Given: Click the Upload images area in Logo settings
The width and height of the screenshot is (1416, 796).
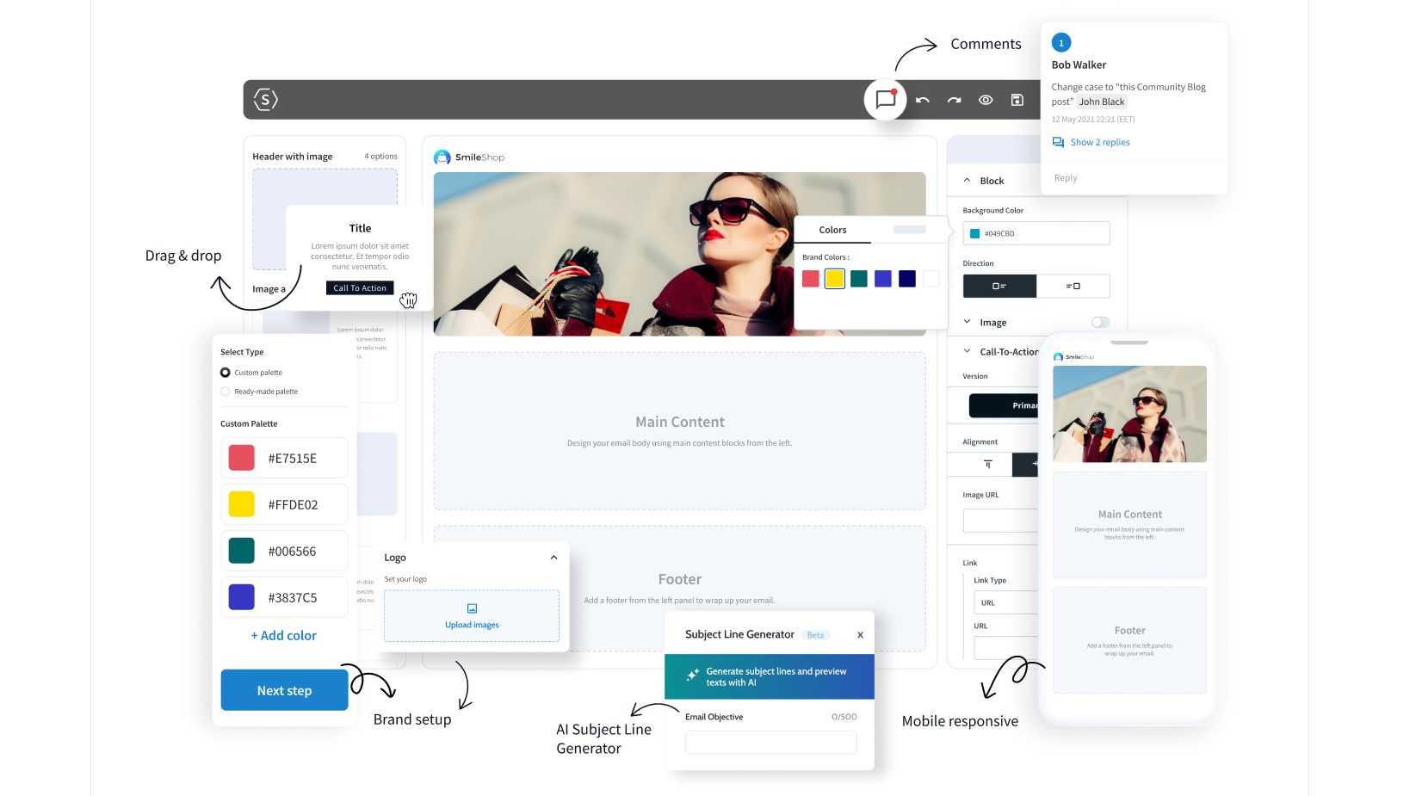Looking at the screenshot, I should coord(471,615).
